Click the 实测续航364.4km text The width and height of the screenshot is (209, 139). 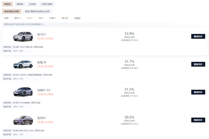(129, 68)
